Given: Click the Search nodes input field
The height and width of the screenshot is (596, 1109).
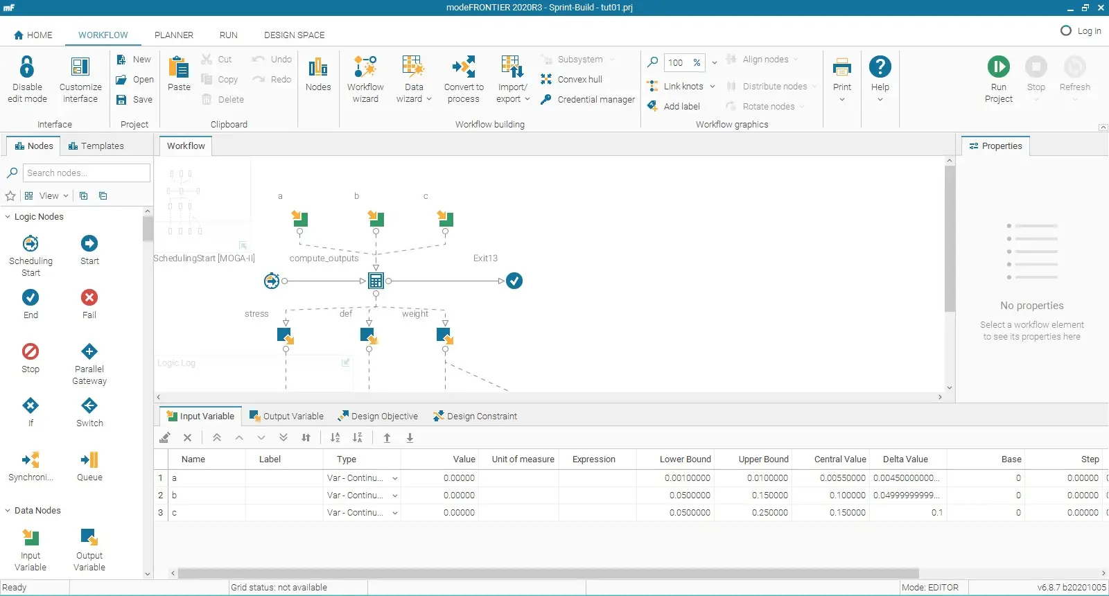Looking at the screenshot, I should point(87,173).
